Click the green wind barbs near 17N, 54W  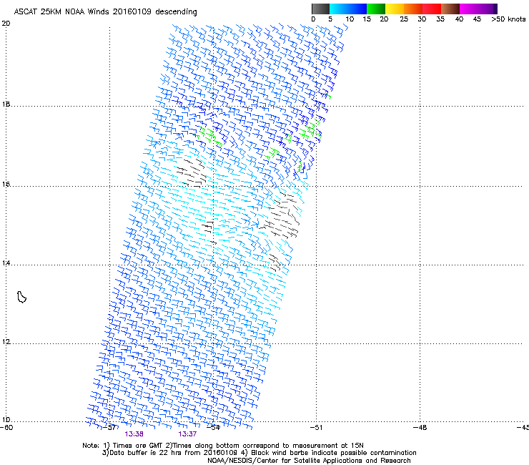pyautogui.click(x=209, y=137)
